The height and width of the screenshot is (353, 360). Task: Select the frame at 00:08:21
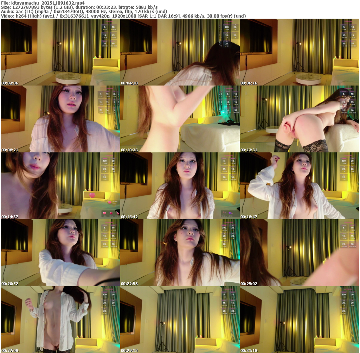pos(60,119)
